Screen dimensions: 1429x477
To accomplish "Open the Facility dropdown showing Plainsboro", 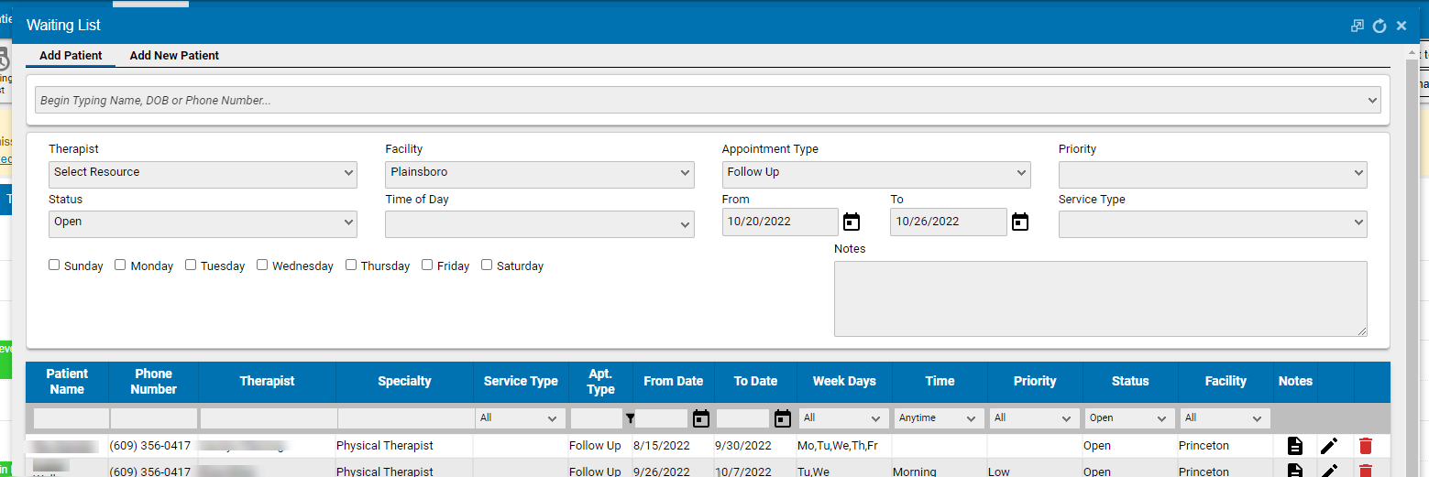I will pos(539,172).
